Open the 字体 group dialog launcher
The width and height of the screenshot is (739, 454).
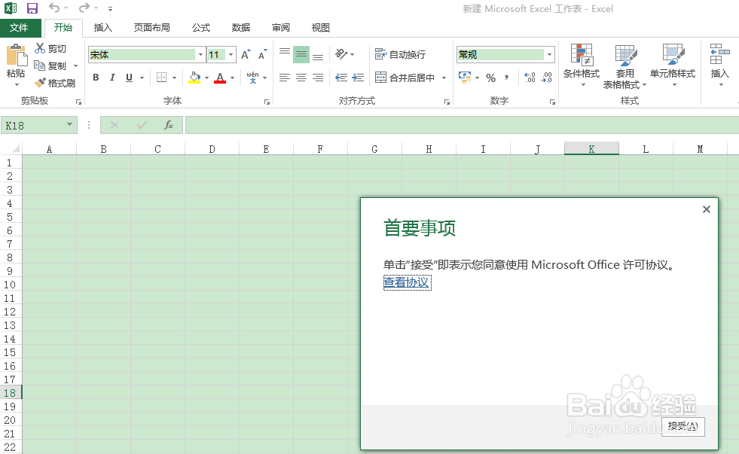tap(267, 102)
